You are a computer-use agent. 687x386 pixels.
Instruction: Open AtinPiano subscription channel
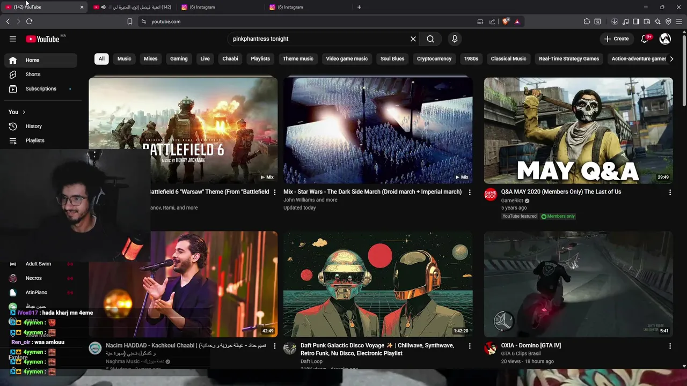tap(41, 292)
